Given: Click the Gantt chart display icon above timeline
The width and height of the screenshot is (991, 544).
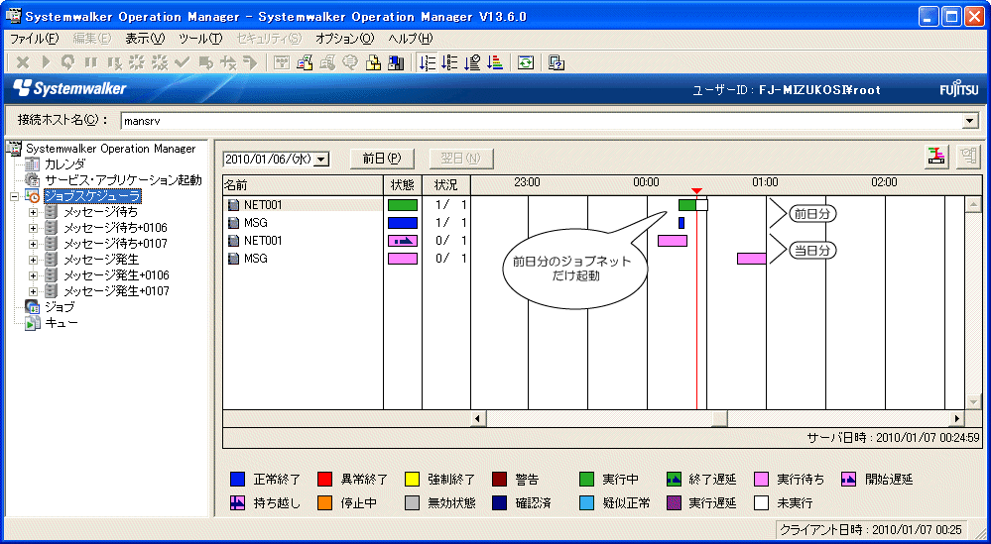Looking at the screenshot, I should pyautogui.click(x=937, y=157).
